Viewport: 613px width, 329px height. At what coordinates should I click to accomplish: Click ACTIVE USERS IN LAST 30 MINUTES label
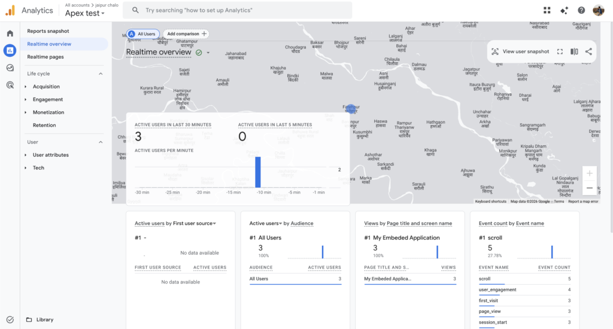pyautogui.click(x=173, y=125)
